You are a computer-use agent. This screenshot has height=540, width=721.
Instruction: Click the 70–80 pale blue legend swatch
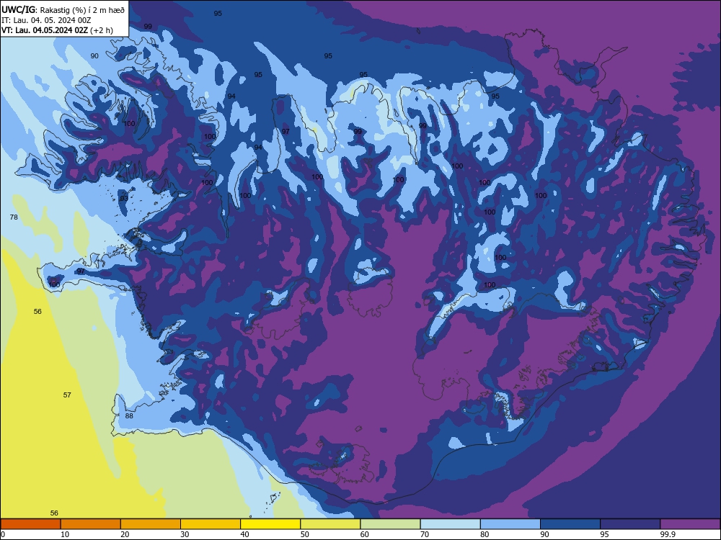click(450, 524)
